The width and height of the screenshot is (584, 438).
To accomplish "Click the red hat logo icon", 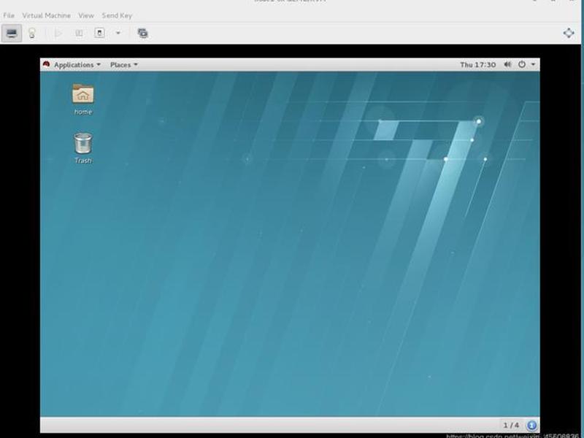I will [x=46, y=64].
